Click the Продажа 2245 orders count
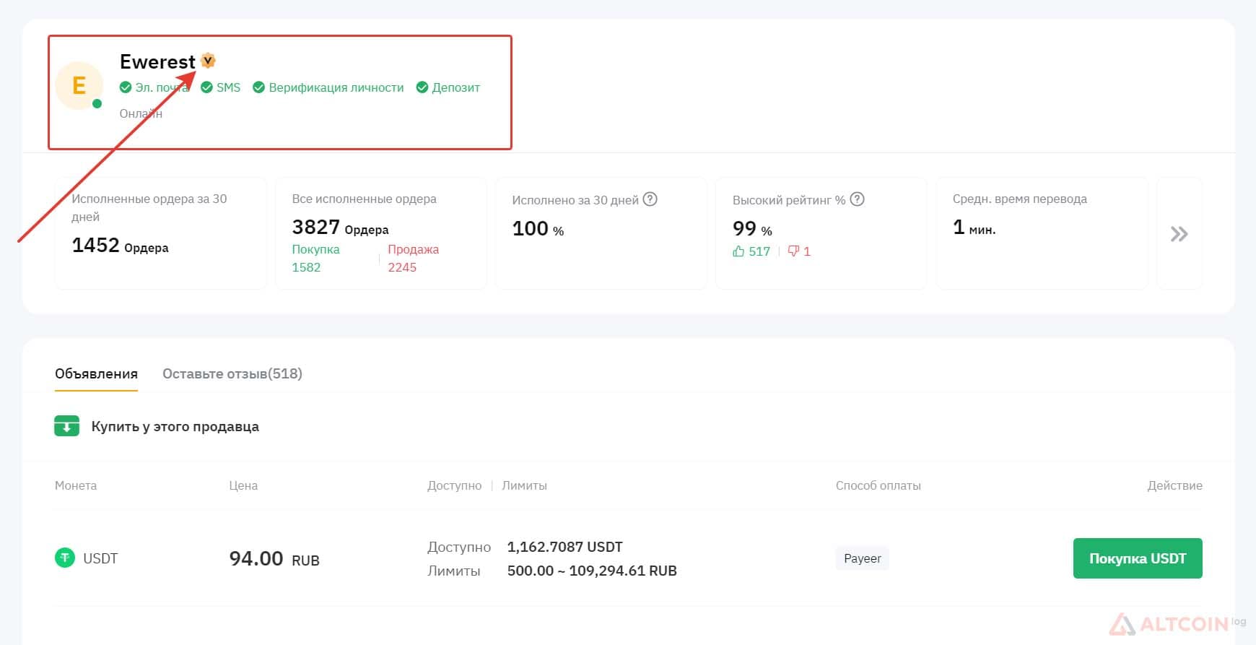 tap(413, 259)
